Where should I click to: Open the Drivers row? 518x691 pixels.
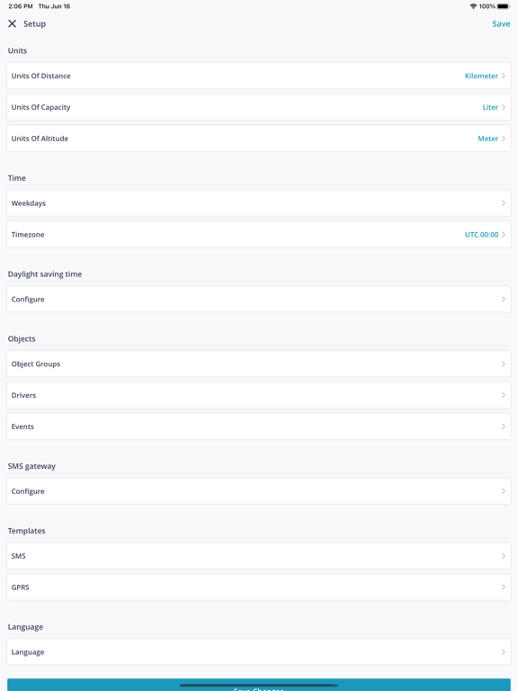(x=259, y=395)
